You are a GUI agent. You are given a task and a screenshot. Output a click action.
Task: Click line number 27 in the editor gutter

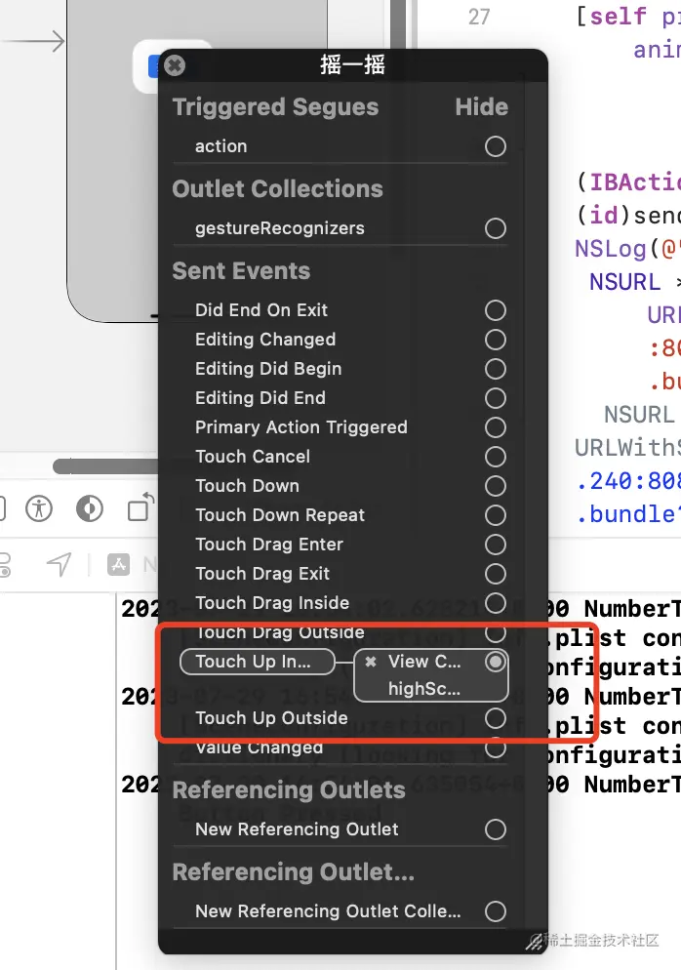[479, 17]
